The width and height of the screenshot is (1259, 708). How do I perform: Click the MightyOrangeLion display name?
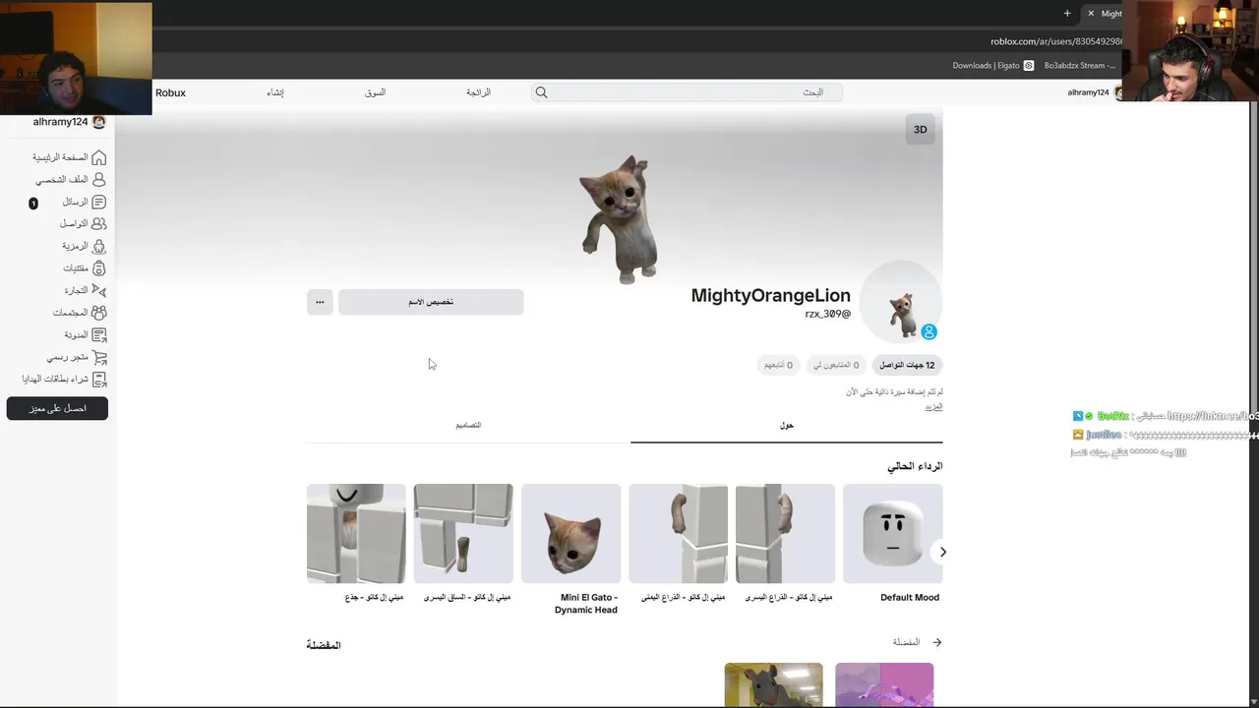[x=770, y=295]
